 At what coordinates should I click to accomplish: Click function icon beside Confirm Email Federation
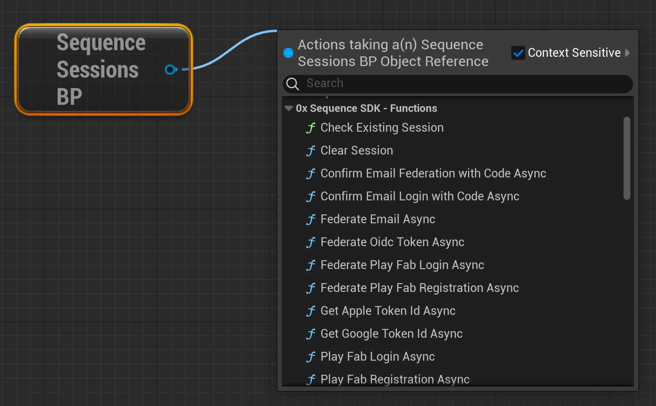click(x=311, y=173)
